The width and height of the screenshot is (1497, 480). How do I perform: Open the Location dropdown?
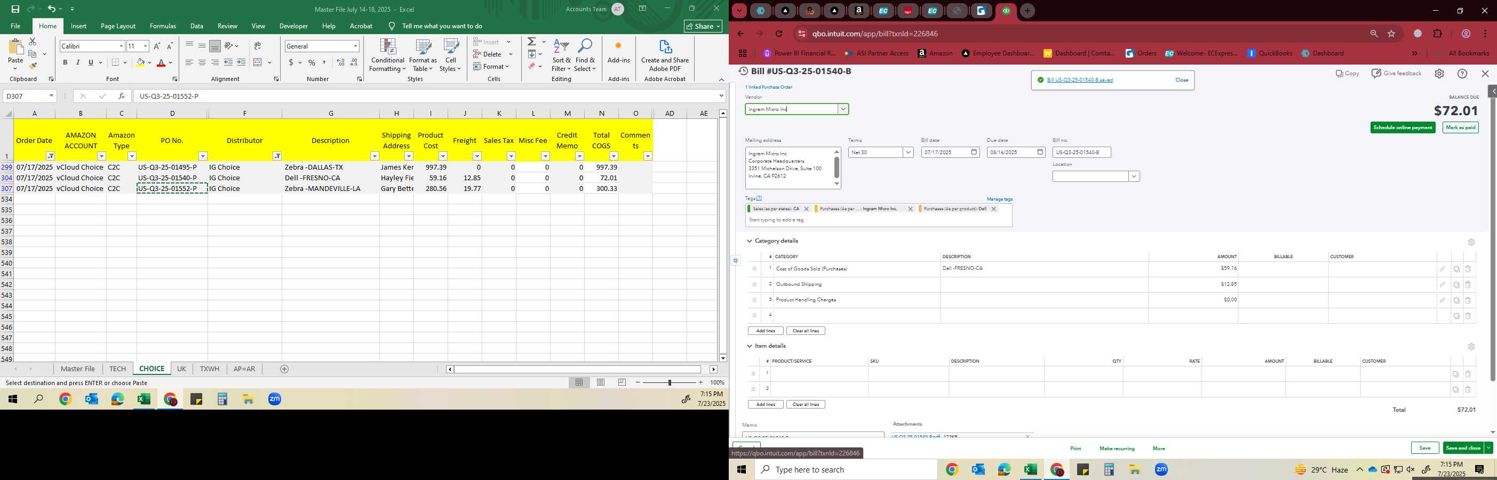(x=1134, y=177)
